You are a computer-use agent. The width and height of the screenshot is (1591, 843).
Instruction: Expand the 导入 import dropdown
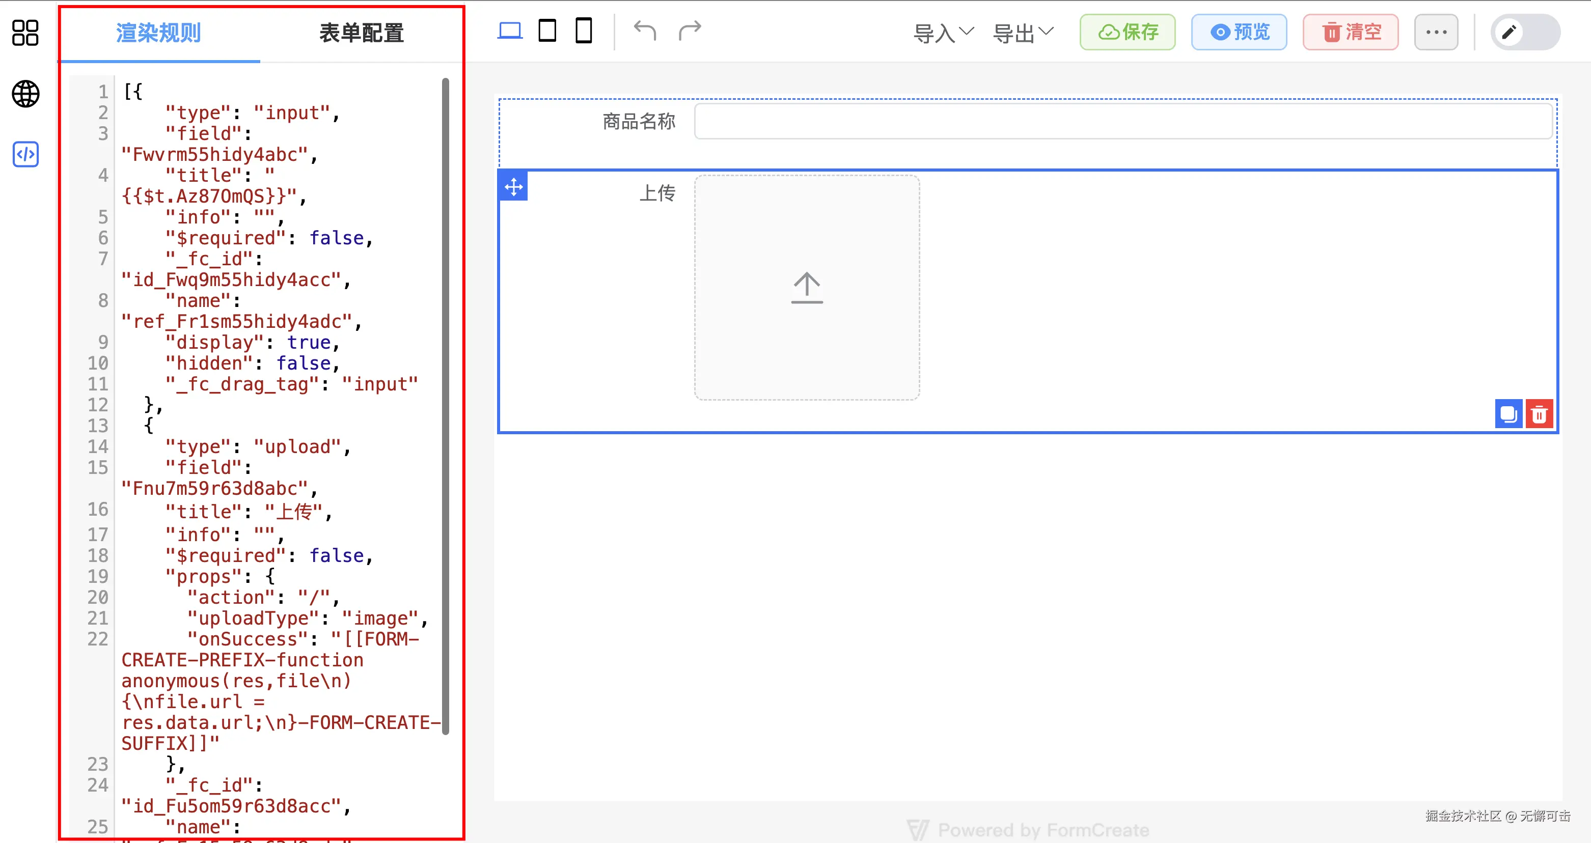pyautogui.click(x=943, y=33)
